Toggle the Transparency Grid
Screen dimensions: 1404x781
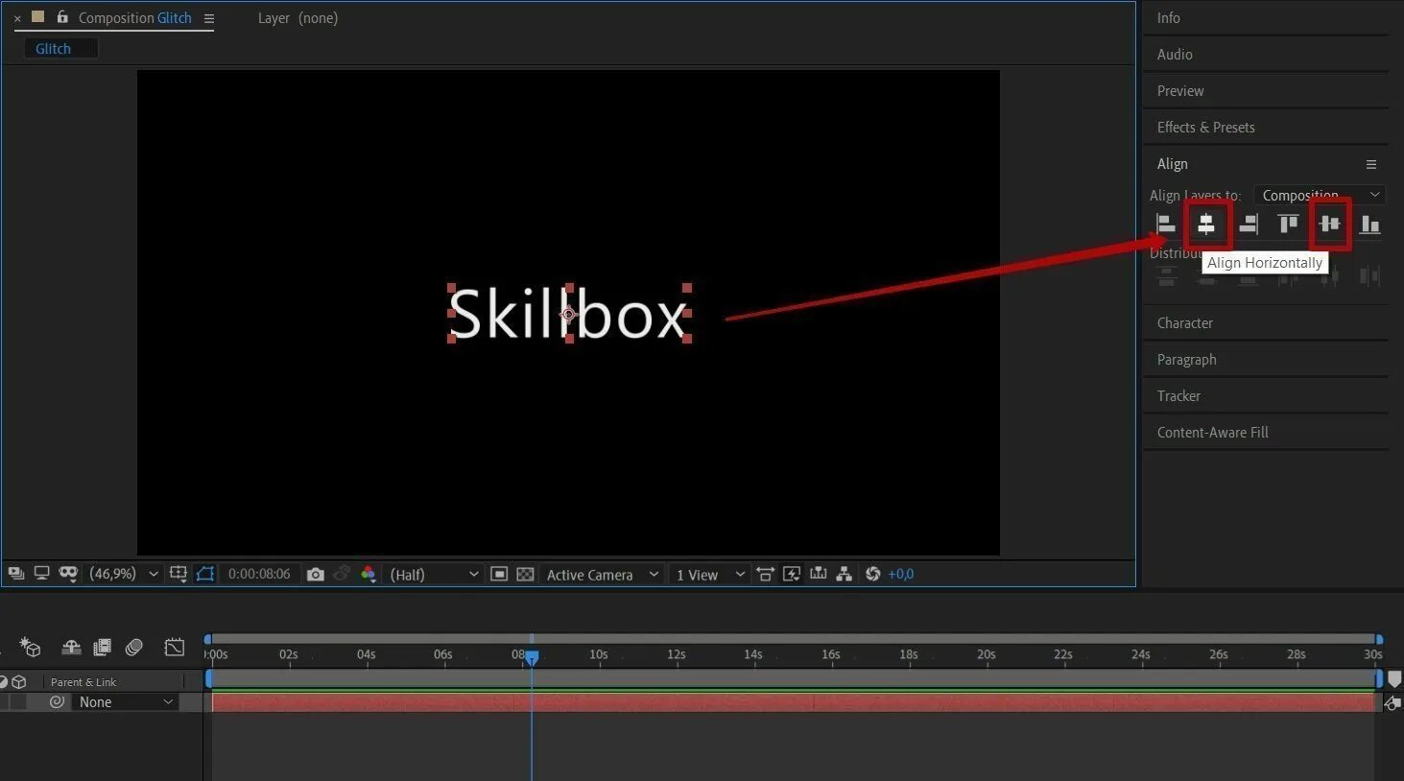(525, 574)
